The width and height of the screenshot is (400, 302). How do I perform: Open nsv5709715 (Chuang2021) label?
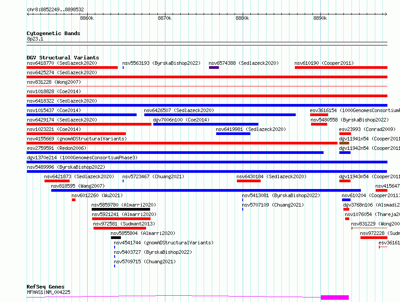tap(145, 261)
